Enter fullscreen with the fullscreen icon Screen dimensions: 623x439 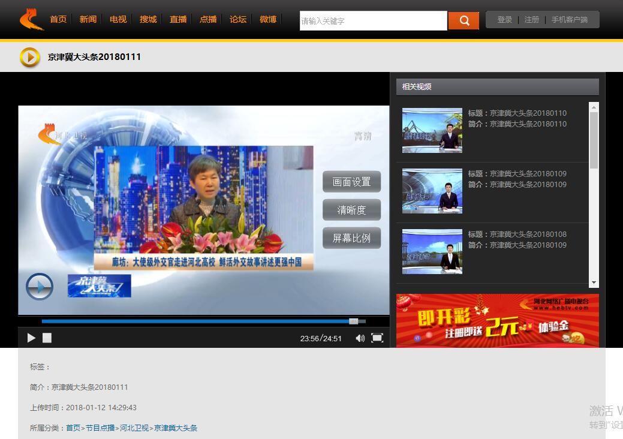click(x=377, y=338)
